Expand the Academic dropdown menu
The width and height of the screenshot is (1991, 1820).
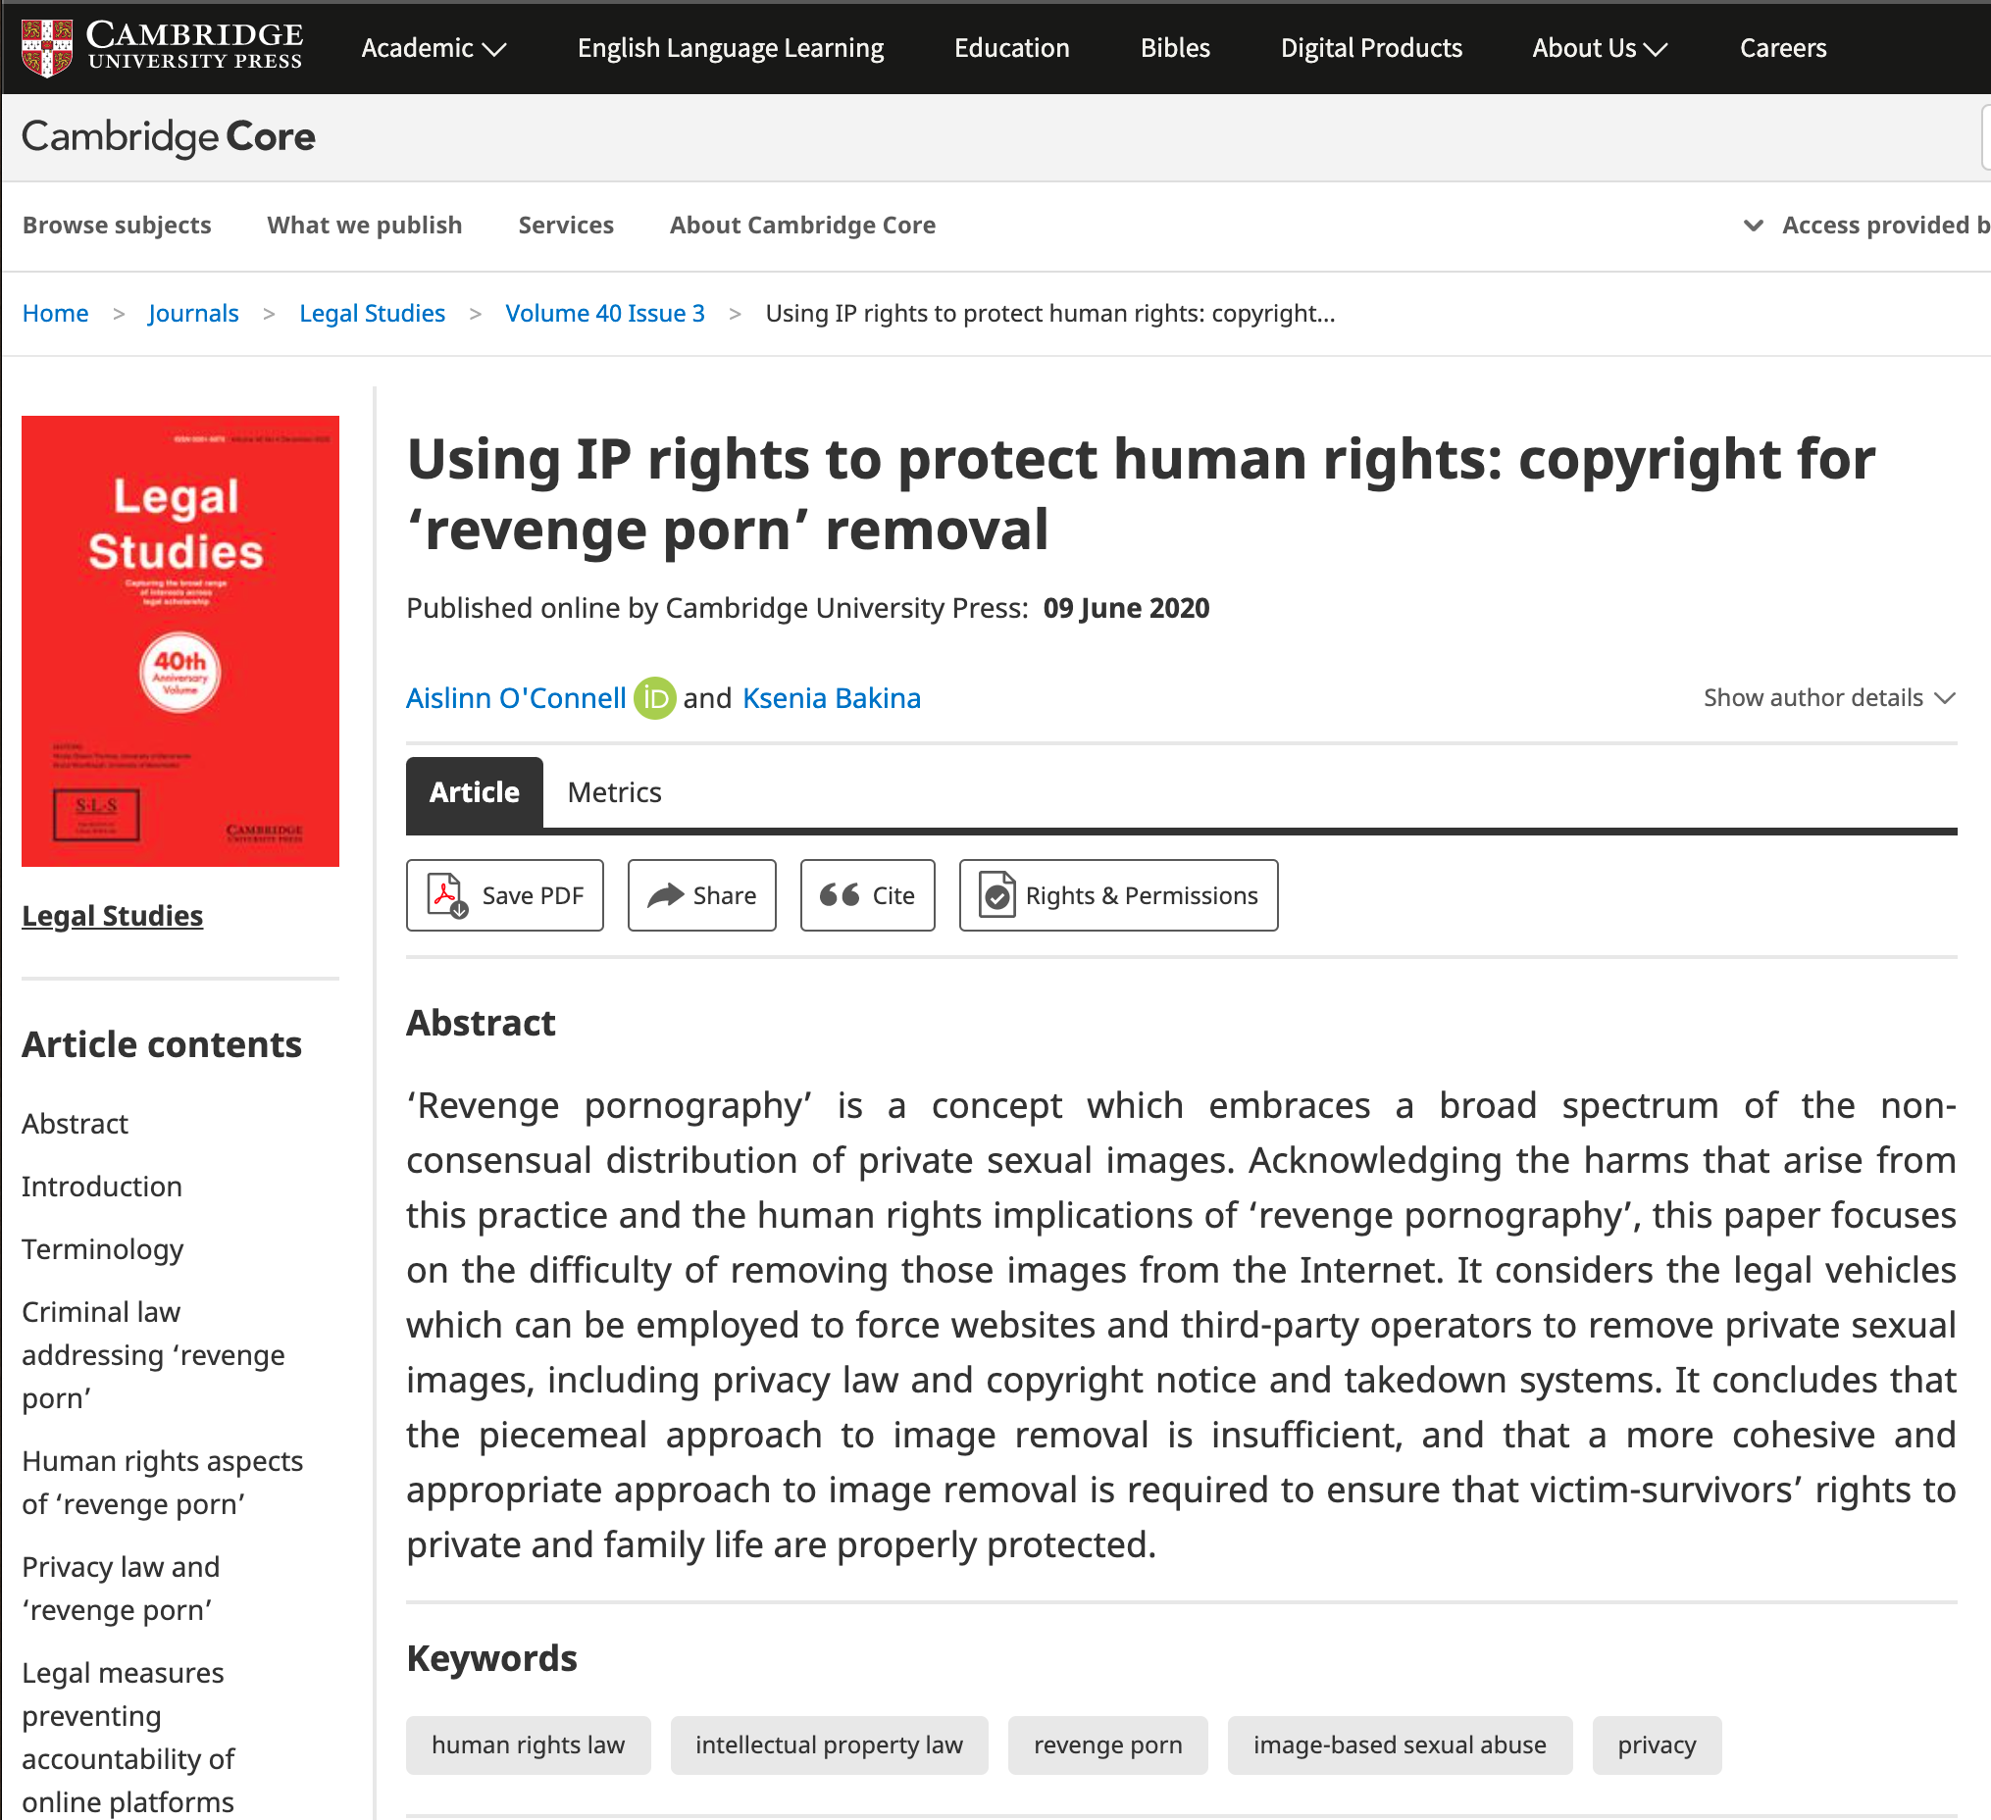click(x=434, y=47)
